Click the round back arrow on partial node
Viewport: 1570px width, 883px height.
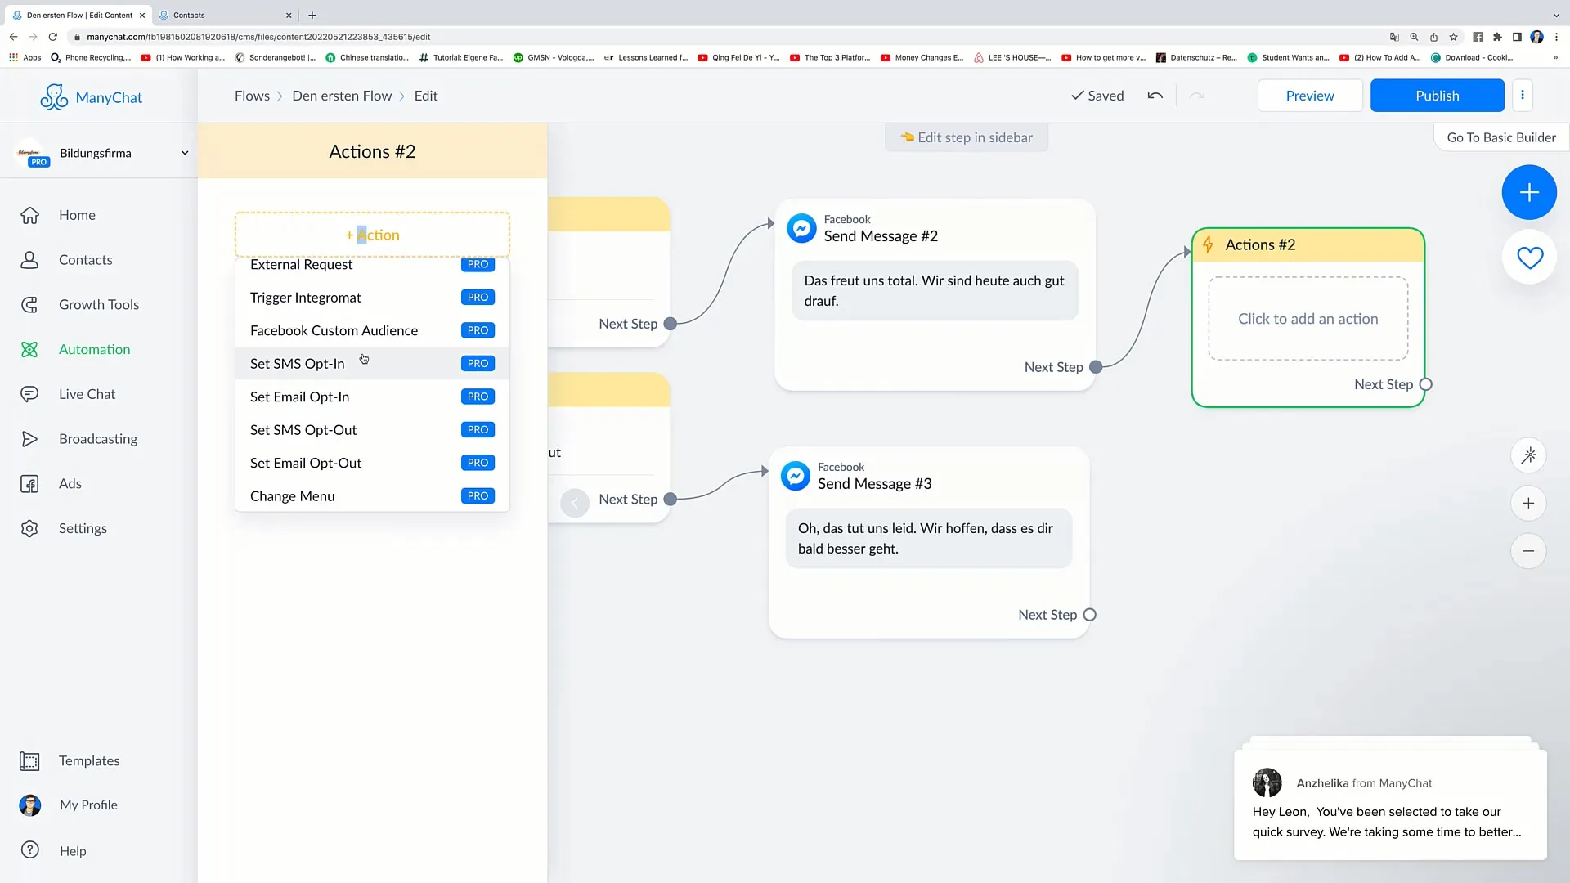(575, 503)
